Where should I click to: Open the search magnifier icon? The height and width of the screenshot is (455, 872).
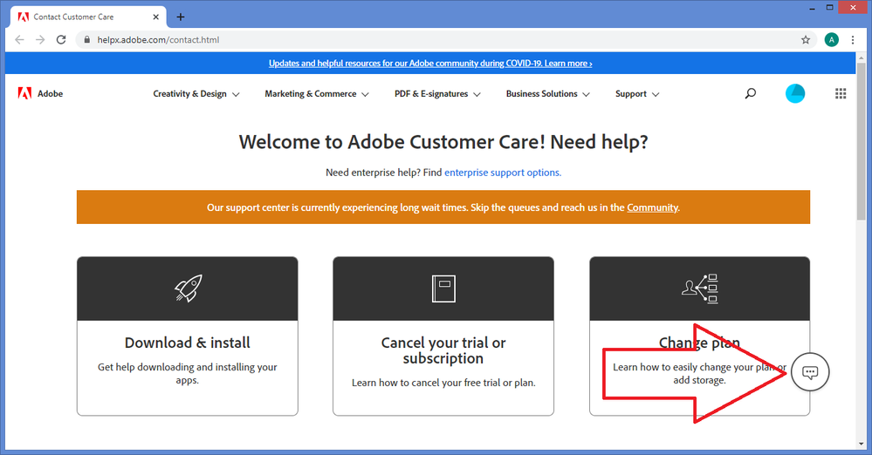(x=750, y=94)
